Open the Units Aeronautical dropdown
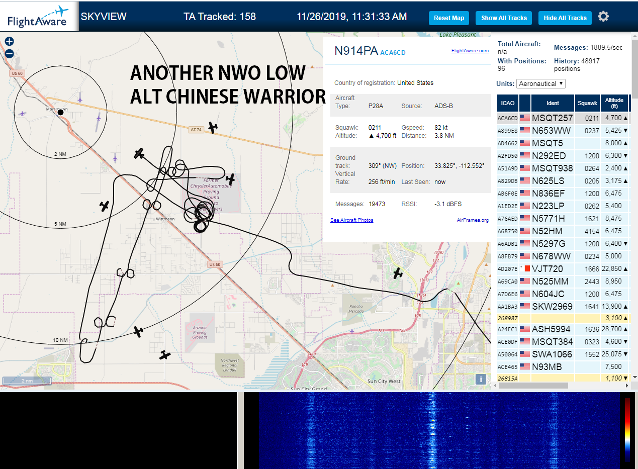Image resolution: width=638 pixels, height=469 pixels. click(x=541, y=83)
